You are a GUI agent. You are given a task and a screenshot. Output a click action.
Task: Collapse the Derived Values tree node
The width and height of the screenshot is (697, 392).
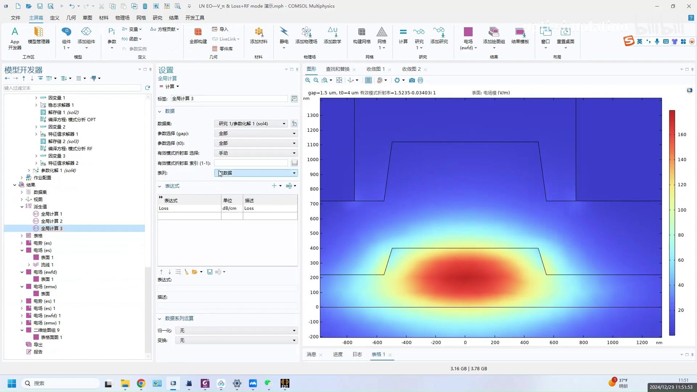coord(22,207)
